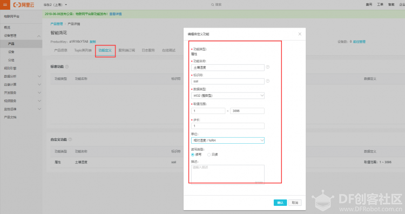Expand the 开发服务 sidebar section
Image resolution: width=405 pixels, height=214 pixels.
[21, 93]
